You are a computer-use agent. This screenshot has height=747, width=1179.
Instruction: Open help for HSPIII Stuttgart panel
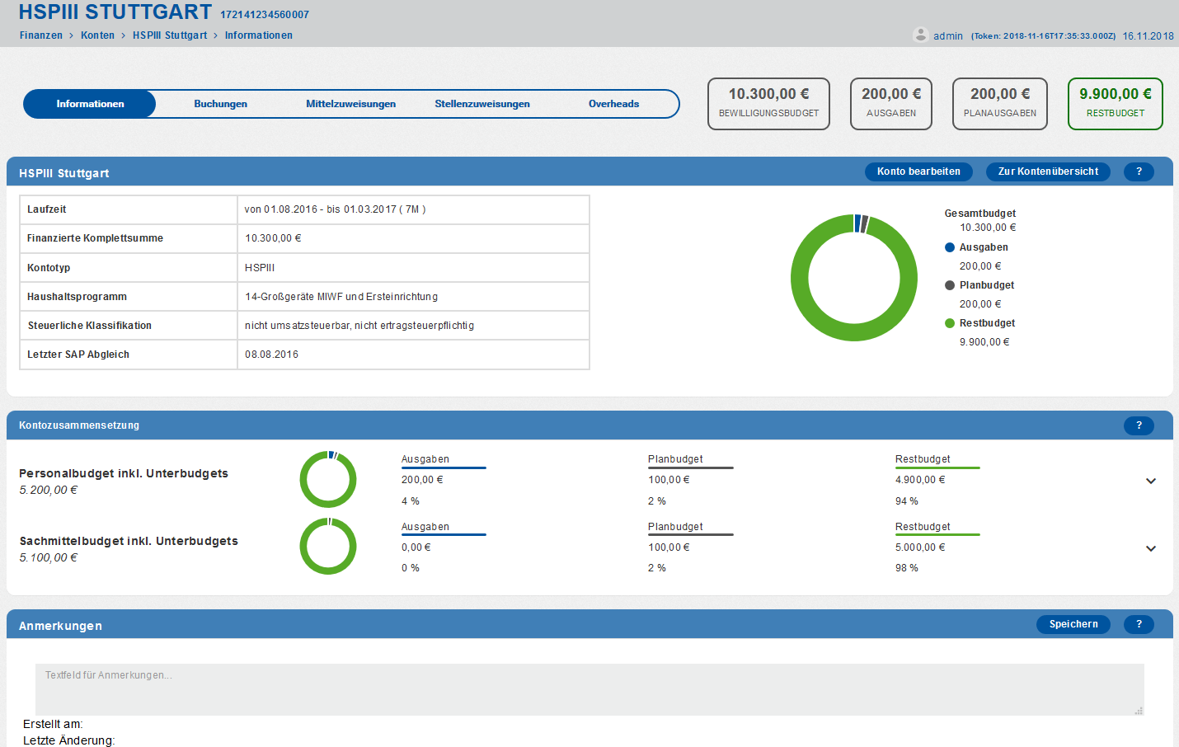click(1139, 171)
